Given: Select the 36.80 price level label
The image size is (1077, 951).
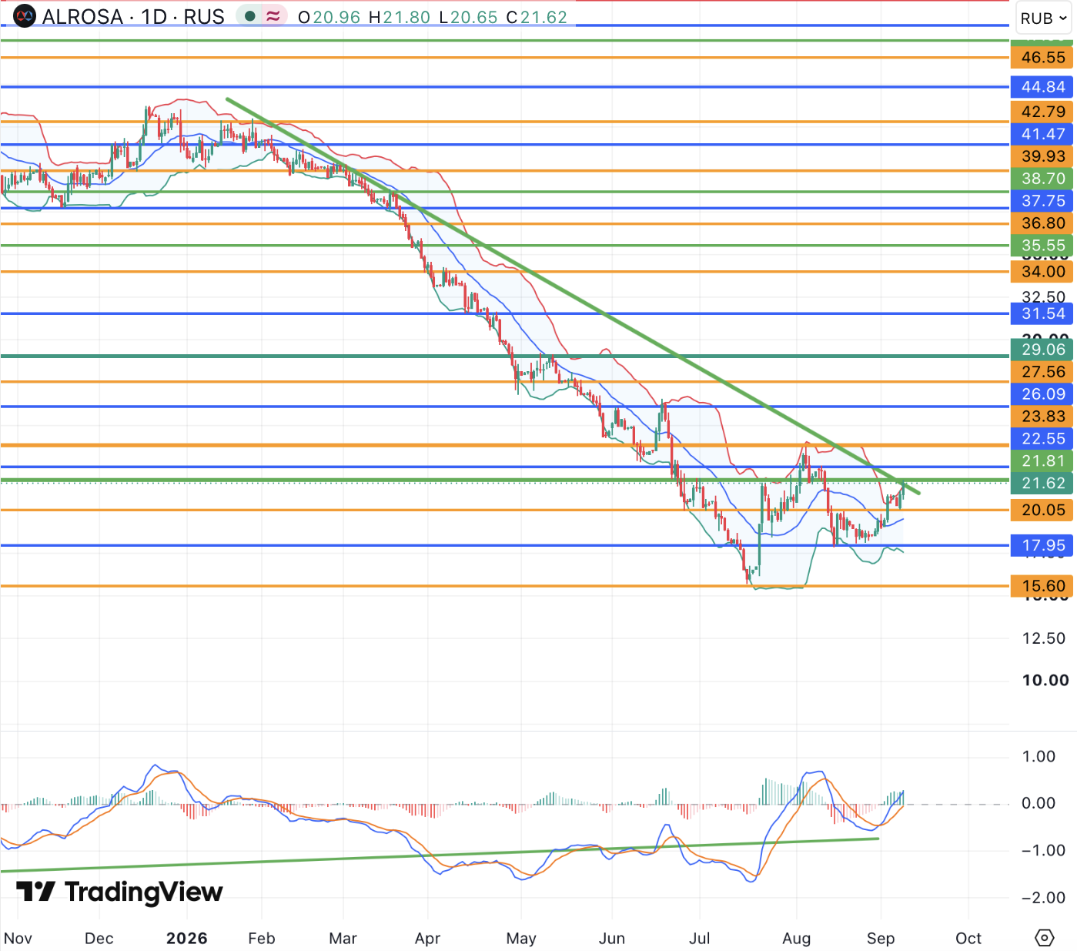Looking at the screenshot, I should 1043,223.
